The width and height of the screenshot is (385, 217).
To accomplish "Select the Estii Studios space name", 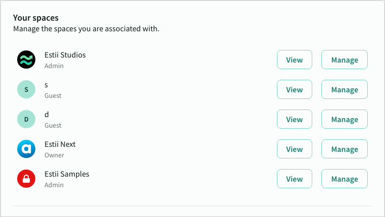I will [x=65, y=55].
